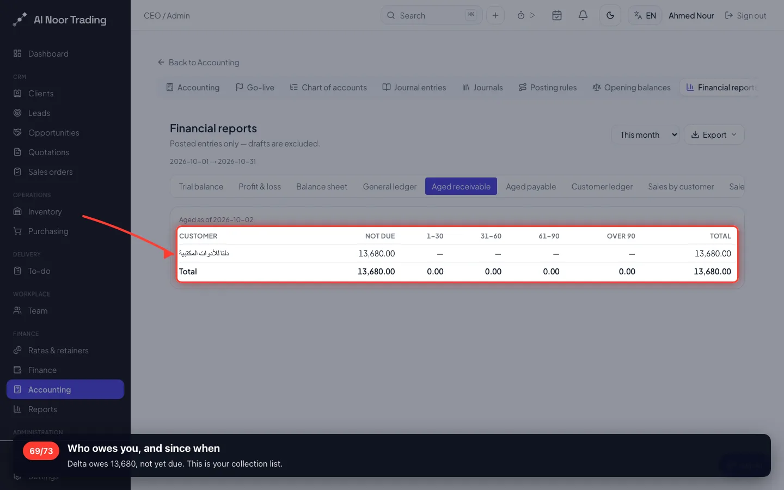784x490 pixels.
Task: Open the quick-add plus button
Action: (495, 15)
